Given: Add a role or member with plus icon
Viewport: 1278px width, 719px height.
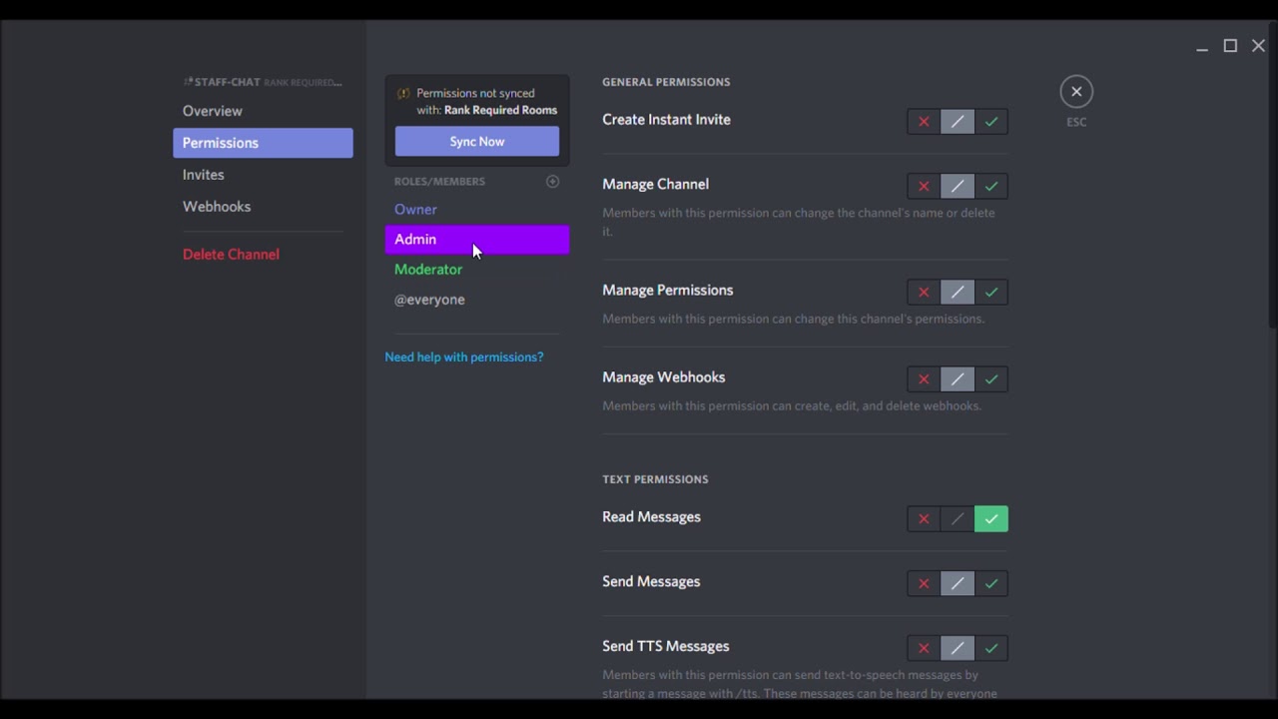Looking at the screenshot, I should 552,182.
